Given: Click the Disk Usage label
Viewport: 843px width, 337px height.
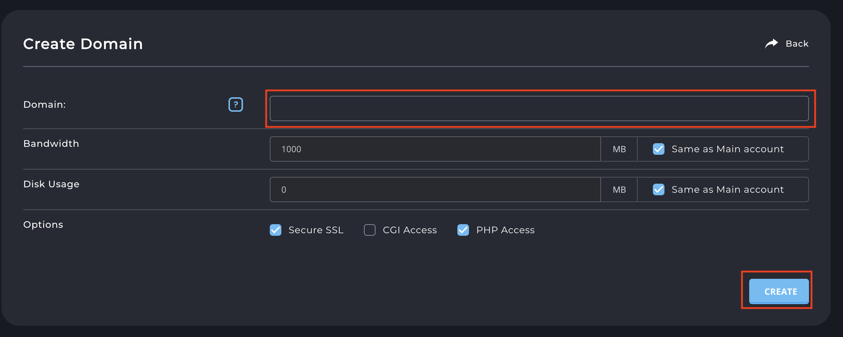Looking at the screenshot, I should coord(51,184).
